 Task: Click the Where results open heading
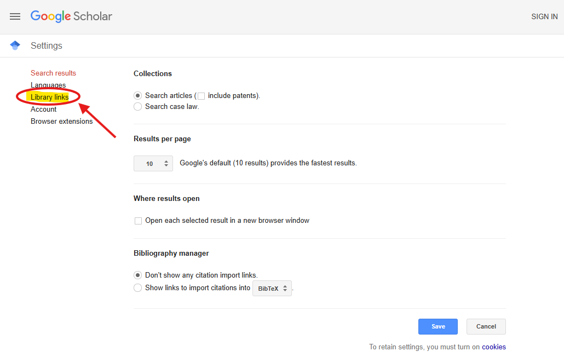coord(166,198)
